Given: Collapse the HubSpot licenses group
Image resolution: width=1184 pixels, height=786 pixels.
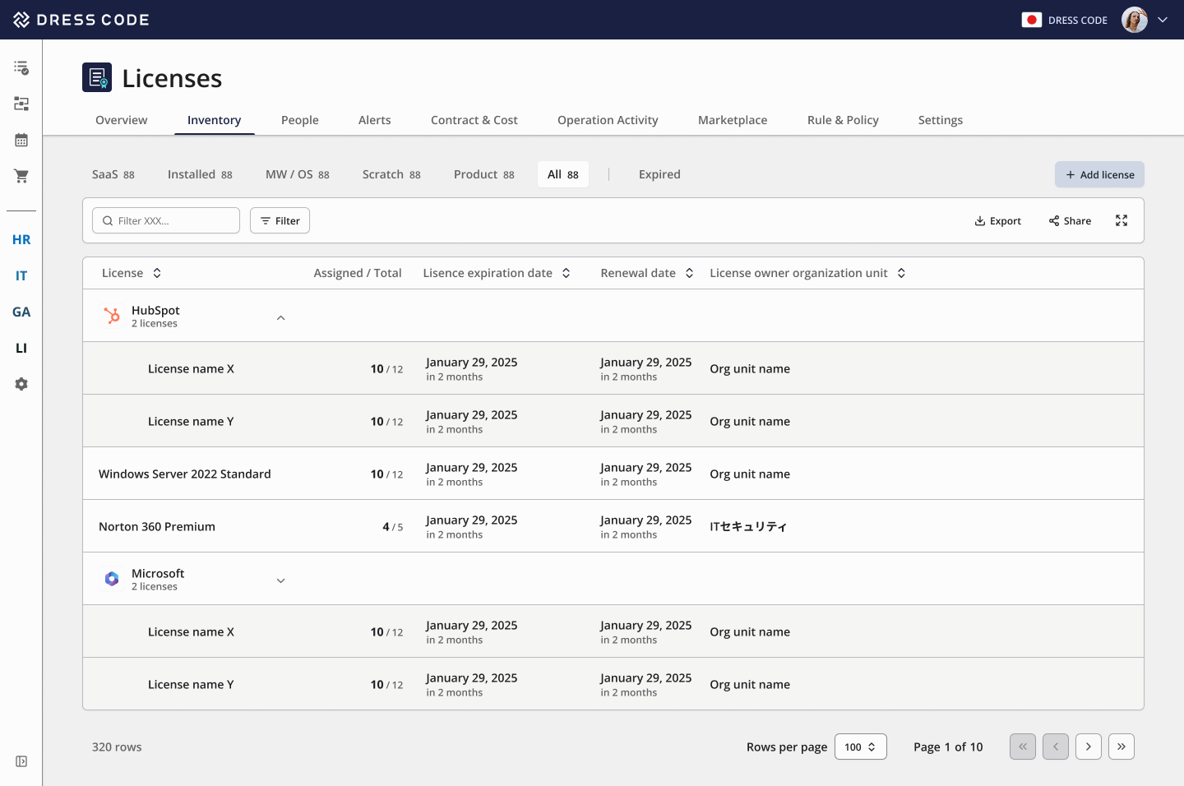Looking at the screenshot, I should (280, 317).
